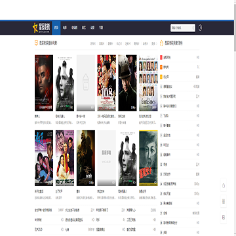Open the yellow number-three ranked entry
Image resolution: width=236 pixels, height=236 pixels.
pos(180,77)
